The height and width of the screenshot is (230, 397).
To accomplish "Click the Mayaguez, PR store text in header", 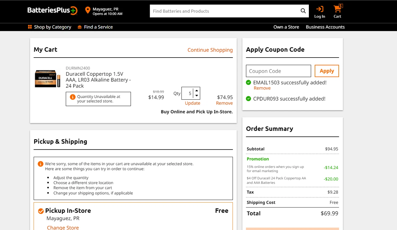I will [105, 9].
